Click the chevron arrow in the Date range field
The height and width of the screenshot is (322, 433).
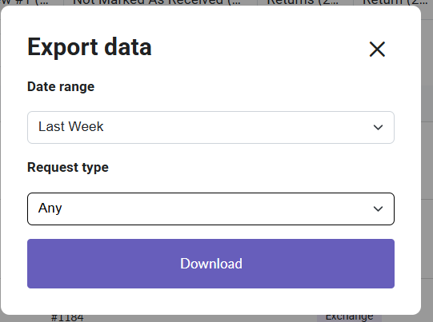[378, 127]
